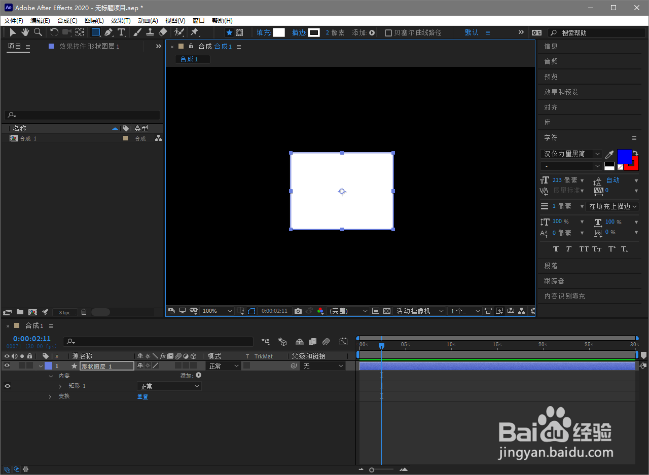Click the Draft 3D icon in timeline
The image size is (649, 475).
coord(283,342)
